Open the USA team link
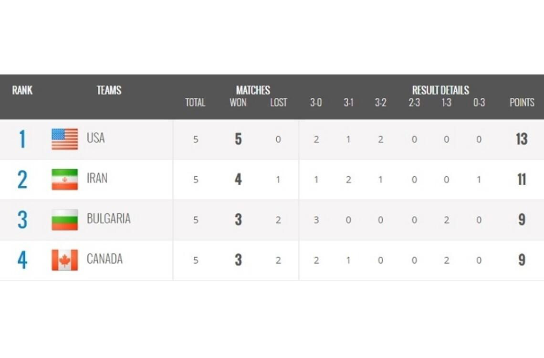 coord(95,138)
